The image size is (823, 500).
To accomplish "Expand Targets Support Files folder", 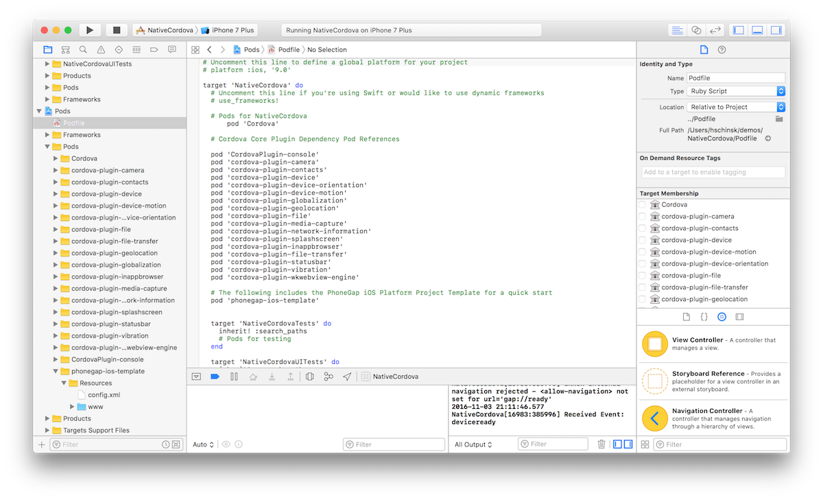I will [x=47, y=430].
